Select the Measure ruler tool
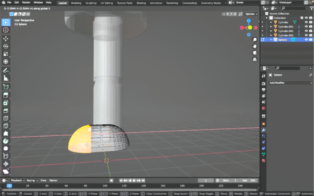314x196 pixels. coord(6,78)
